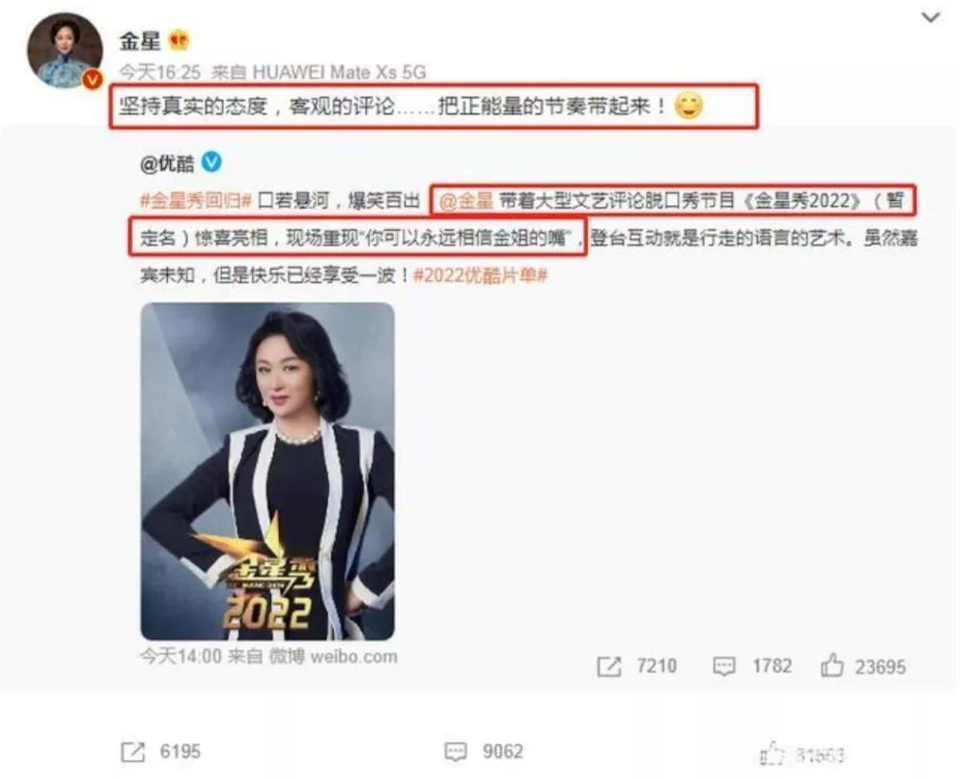Open the #金星秀回归# hashtag
Image resolution: width=960 pixels, height=780 pixels.
coord(196,200)
